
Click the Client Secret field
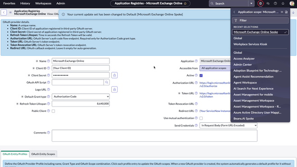coord(81,75)
